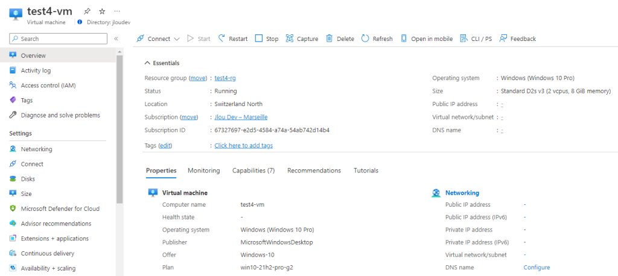Click the Extensions + applications icon
Screen dimensions: 618x276
(x=13, y=239)
